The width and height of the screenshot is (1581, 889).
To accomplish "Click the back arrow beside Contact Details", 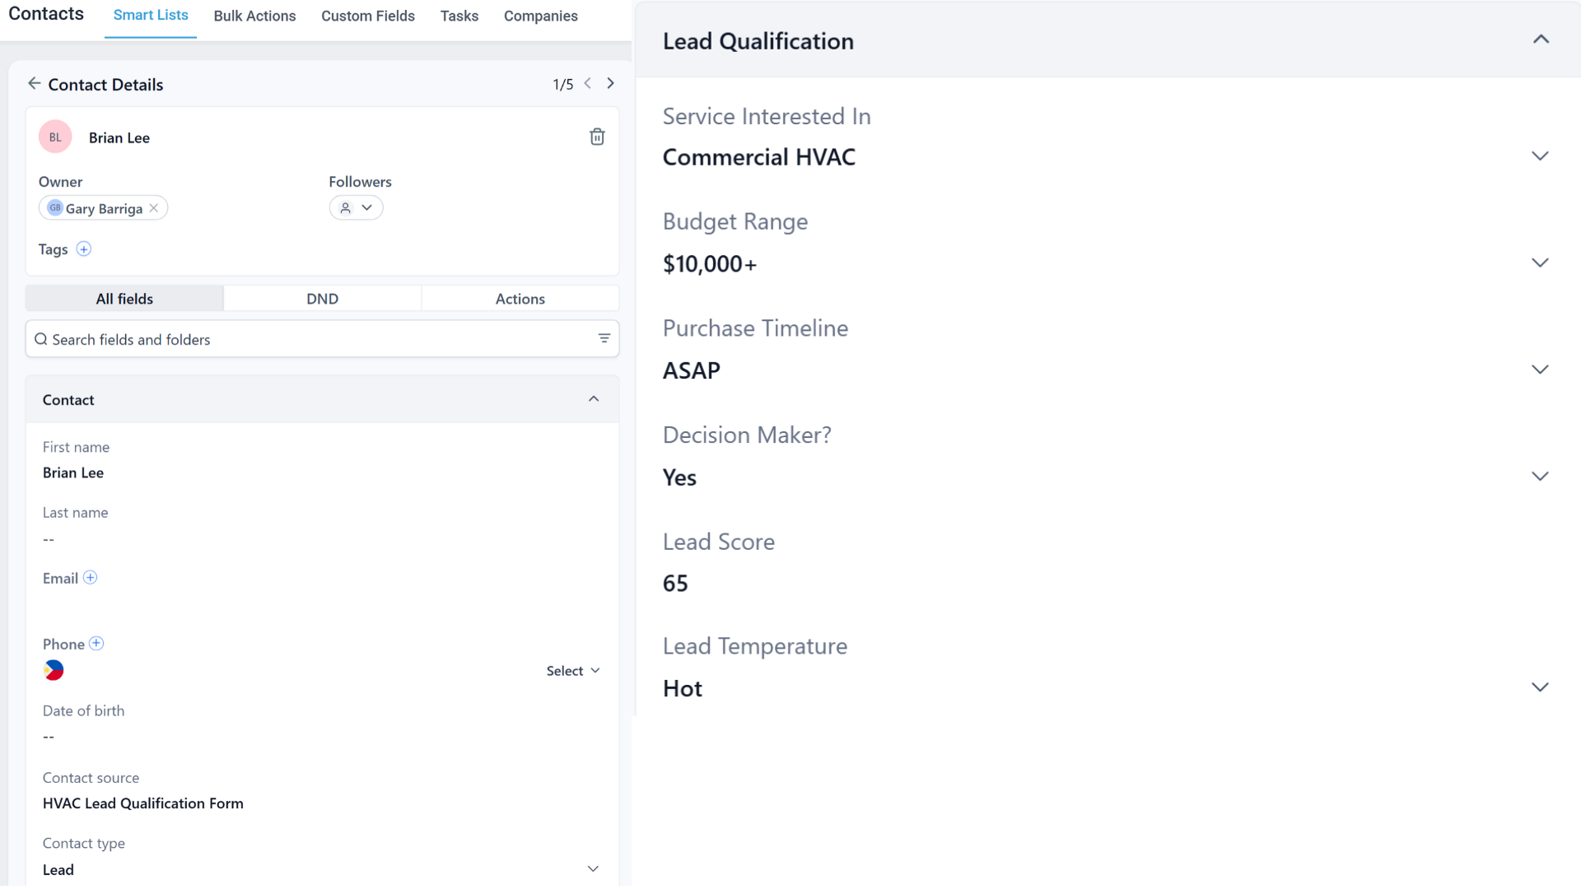I will [34, 84].
